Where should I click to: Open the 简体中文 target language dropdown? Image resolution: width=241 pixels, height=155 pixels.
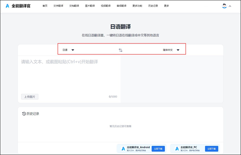click(x=171, y=50)
